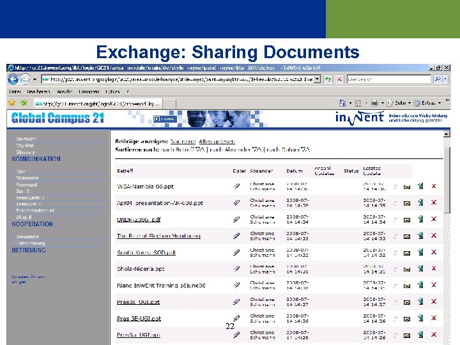Viewport: 460px width, 345px height.
Task: Click the Shola-Nigeria.ppt file name
Action: (x=141, y=269)
